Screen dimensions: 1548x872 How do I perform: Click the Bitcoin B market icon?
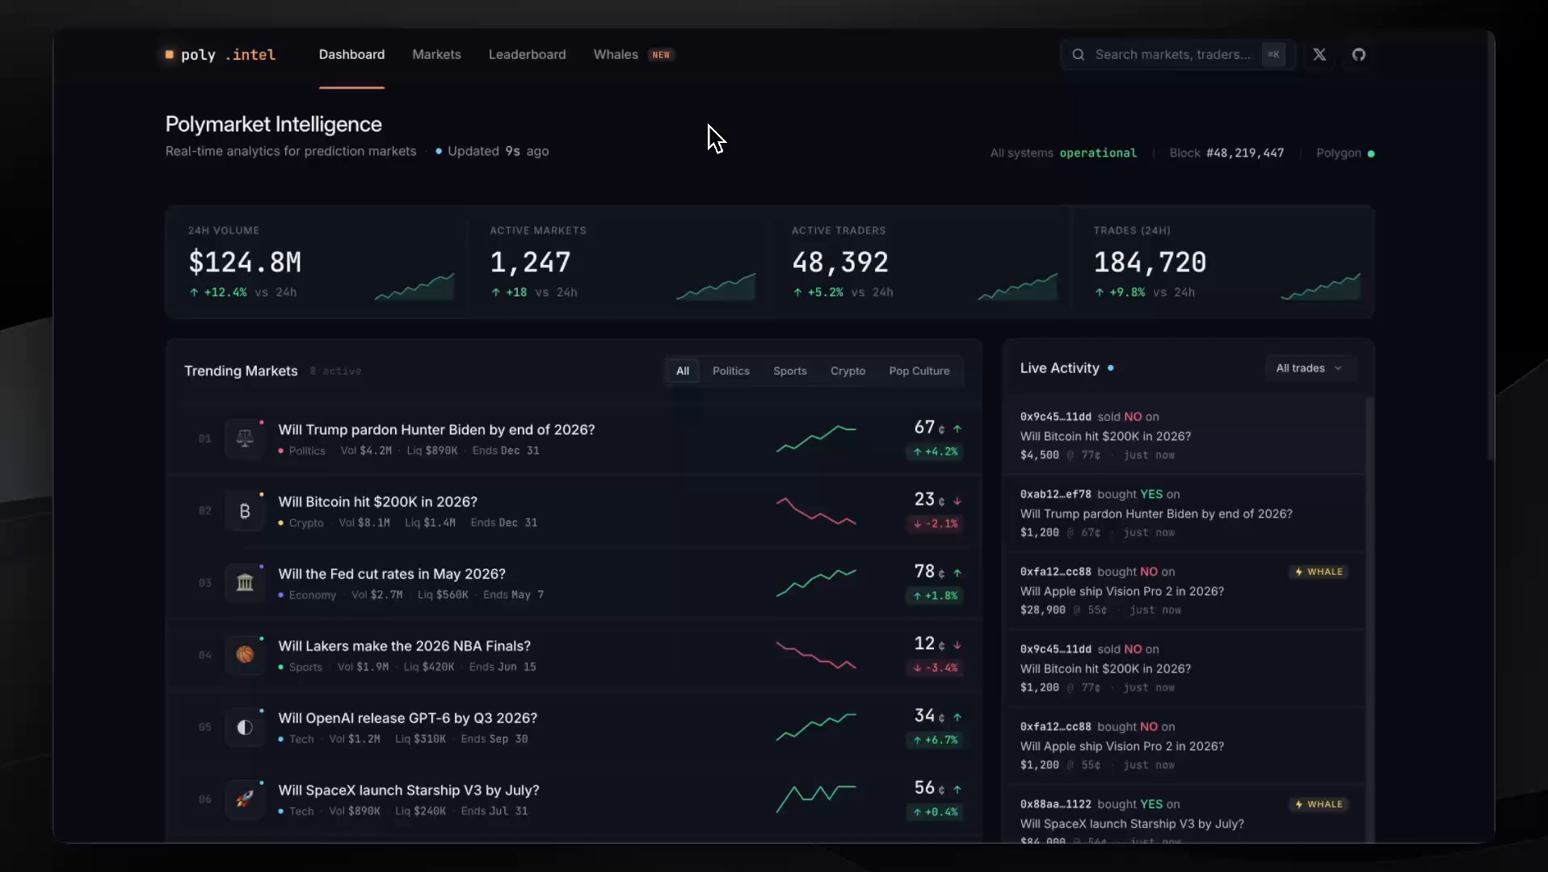point(245,510)
